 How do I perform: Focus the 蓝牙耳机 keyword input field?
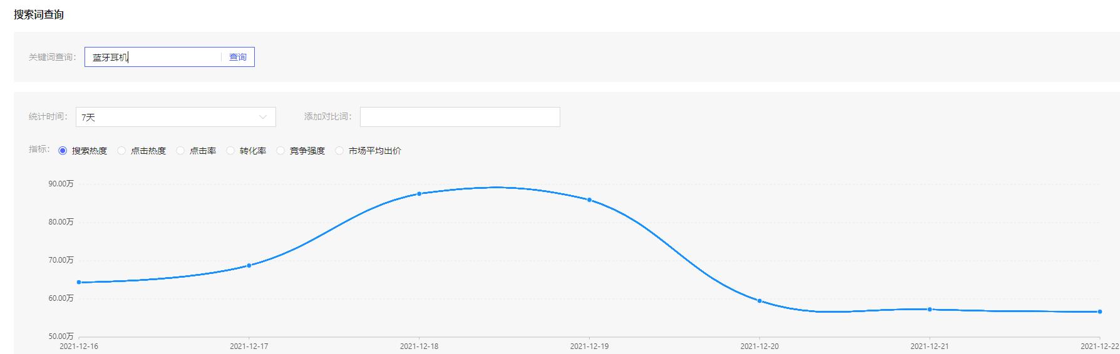click(153, 57)
